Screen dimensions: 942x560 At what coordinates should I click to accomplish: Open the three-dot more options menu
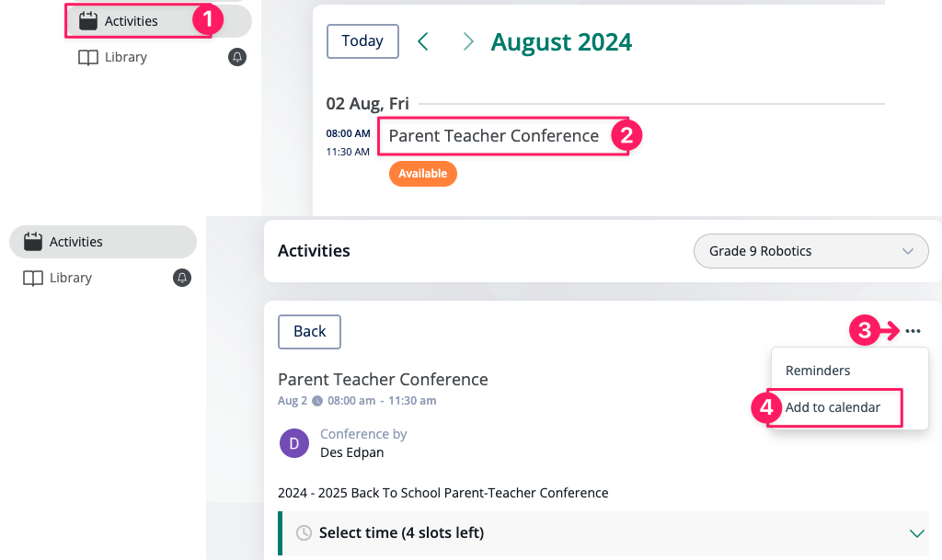[x=913, y=331]
